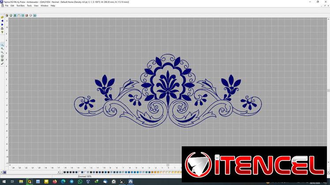Screen dimensions: 330x185
Task: Open the Tool Bars menu
Action: pyautogui.click(x=21, y=6)
